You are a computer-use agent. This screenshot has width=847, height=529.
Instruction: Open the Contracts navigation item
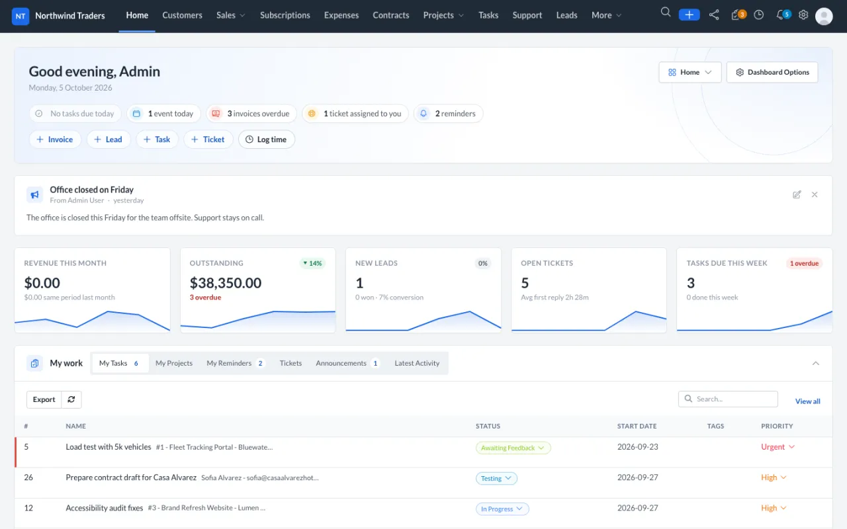tap(391, 15)
